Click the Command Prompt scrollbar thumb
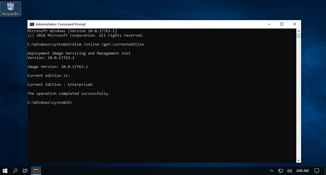 299,36
